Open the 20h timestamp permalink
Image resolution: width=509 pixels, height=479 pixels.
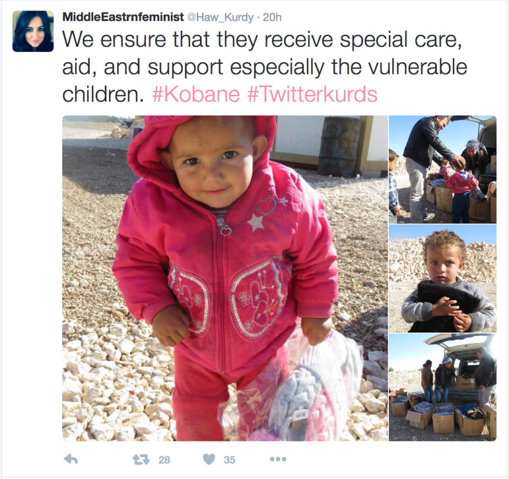(272, 17)
